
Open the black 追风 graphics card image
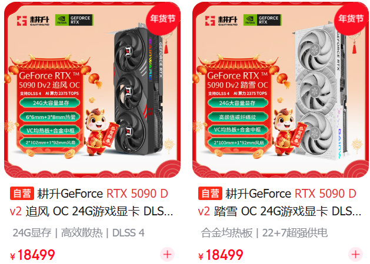92,90
